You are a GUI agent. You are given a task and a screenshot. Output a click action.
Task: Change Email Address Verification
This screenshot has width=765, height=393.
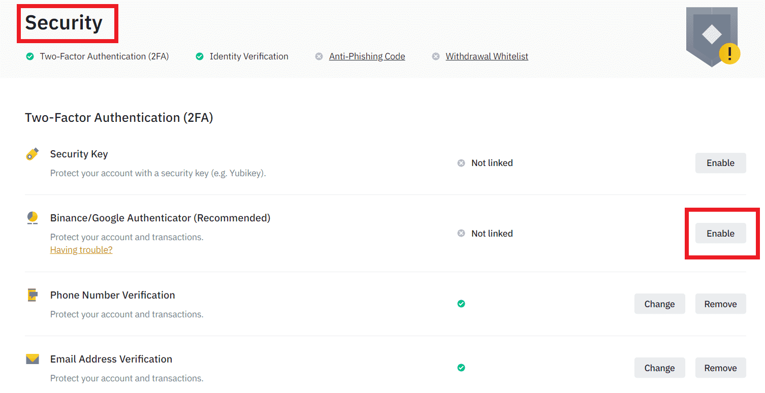tap(659, 368)
